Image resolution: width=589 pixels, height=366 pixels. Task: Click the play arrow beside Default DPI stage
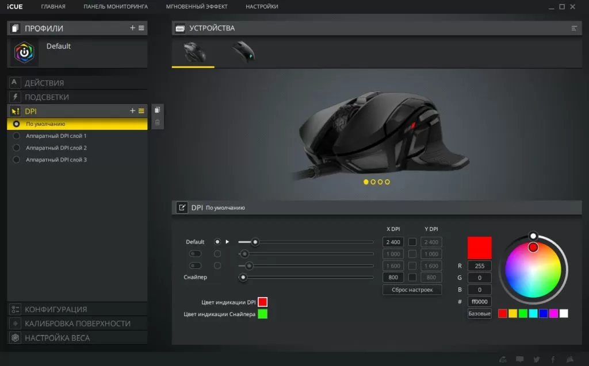(x=227, y=242)
